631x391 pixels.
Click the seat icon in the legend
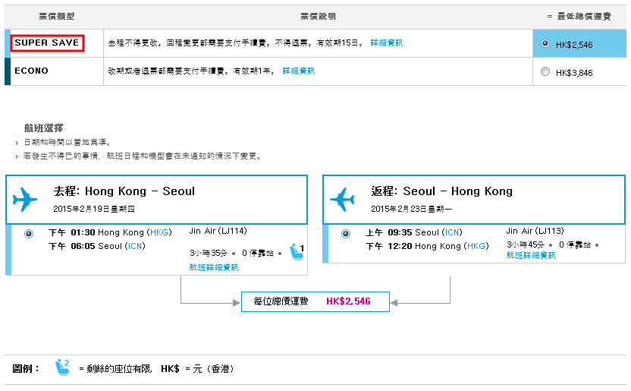pyautogui.click(x=62, y=368)
